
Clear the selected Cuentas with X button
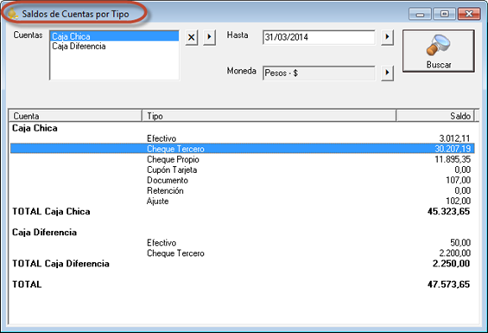click(192, 37)
